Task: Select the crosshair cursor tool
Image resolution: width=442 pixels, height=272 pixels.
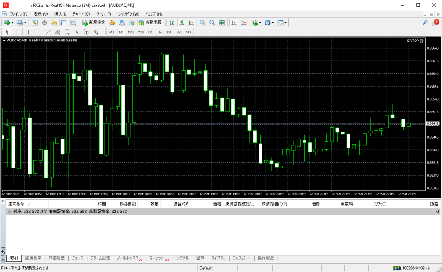Action: [17, 32]
